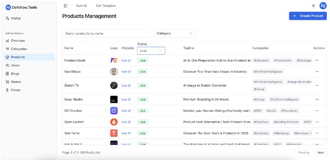The width and height of the screenshot is (330, 160).
Task: Open the user avatar menu
Action: (323, 6)
